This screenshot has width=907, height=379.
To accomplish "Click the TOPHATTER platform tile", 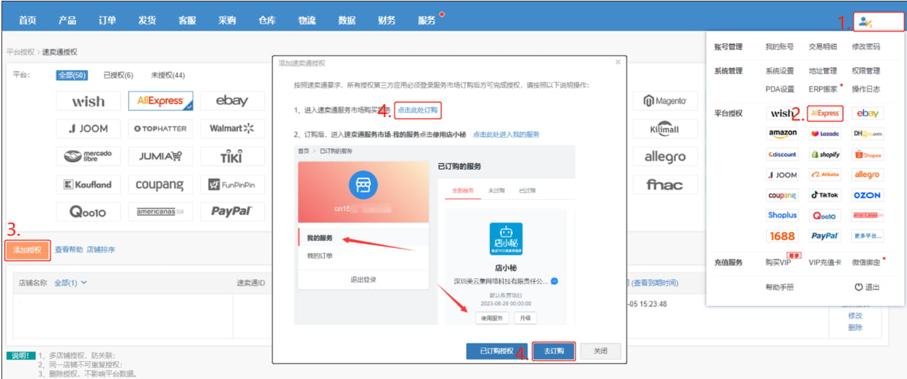I will click(160, 129).
